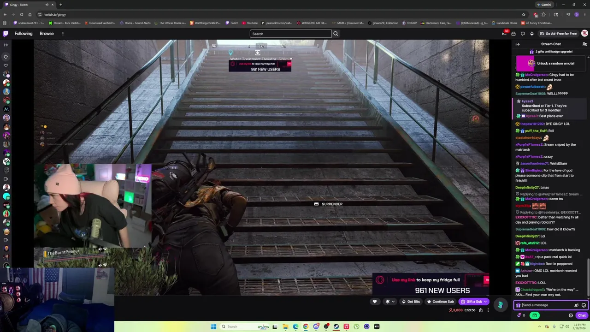Image resolution: width=590 pixels, height=332 pixels.
Task: Open Gemini button in the title bar
Action: tap(544, 5)
